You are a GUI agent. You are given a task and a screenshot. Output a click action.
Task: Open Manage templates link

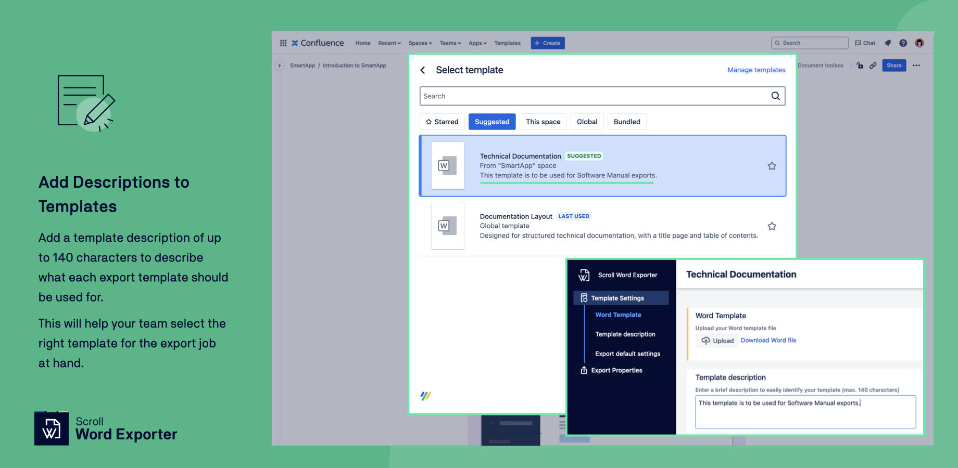(756, 70)
